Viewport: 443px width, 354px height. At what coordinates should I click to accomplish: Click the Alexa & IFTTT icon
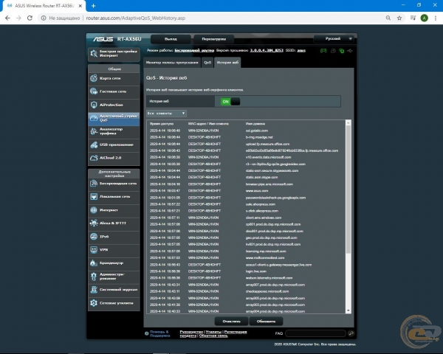[x=94, y=223]
